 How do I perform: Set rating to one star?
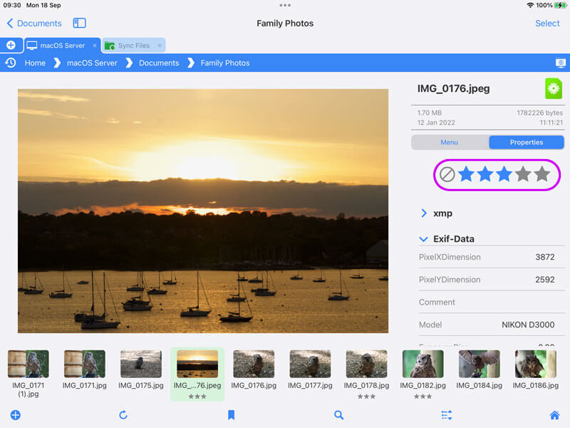[x=466, y=174]
